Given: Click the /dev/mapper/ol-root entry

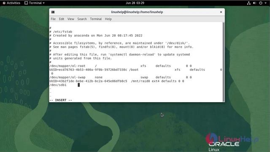Looking at the screenshot, I should point(121,66).
